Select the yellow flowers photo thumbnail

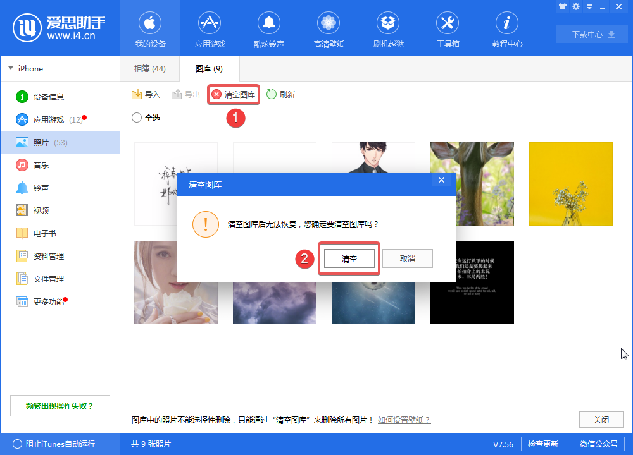tap(570, 184)
